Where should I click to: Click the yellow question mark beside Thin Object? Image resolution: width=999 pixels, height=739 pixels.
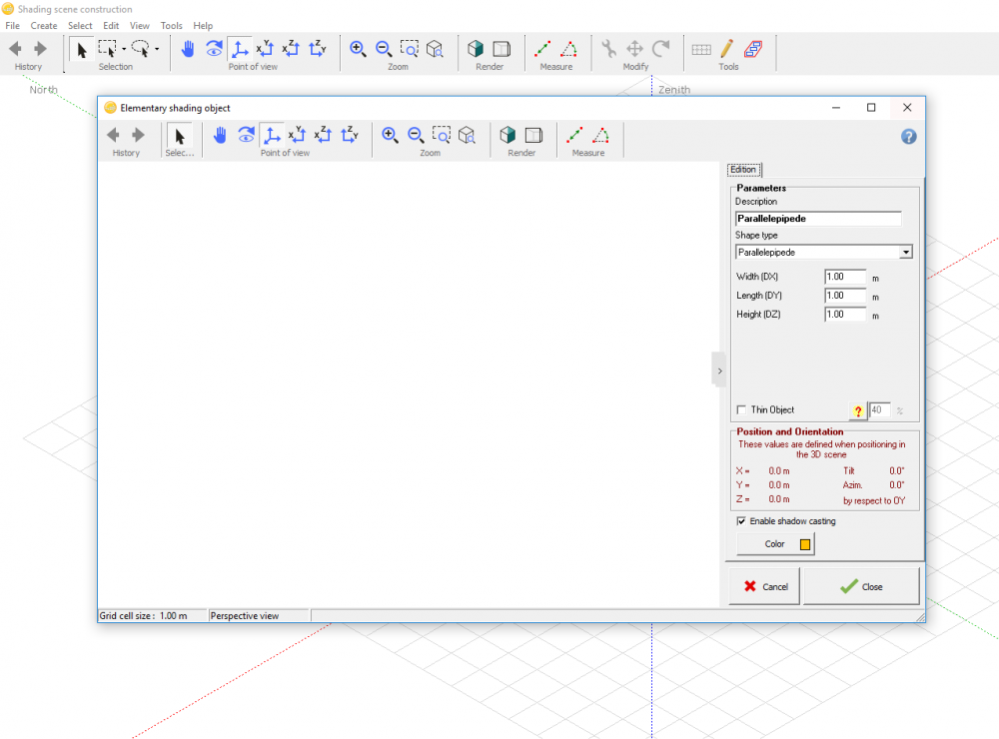point(857,410)
